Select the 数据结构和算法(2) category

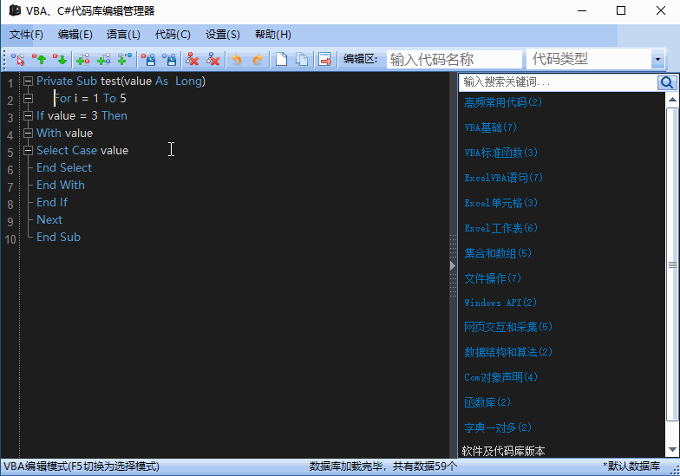(x=508, y=352)
